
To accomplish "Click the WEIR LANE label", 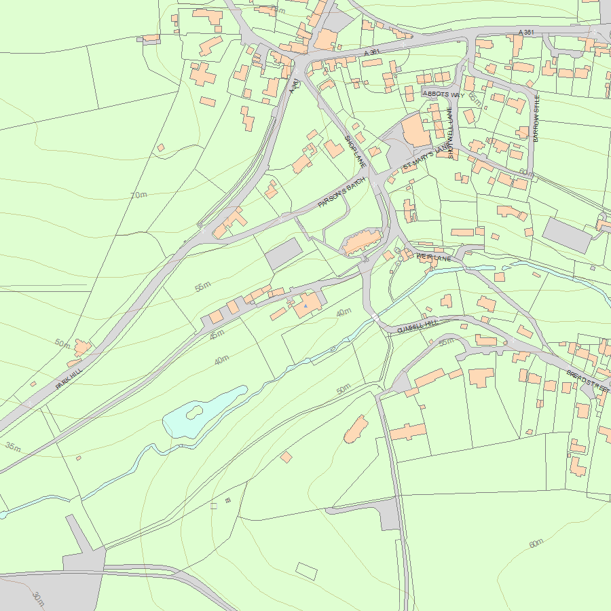I will coord(433,257).
